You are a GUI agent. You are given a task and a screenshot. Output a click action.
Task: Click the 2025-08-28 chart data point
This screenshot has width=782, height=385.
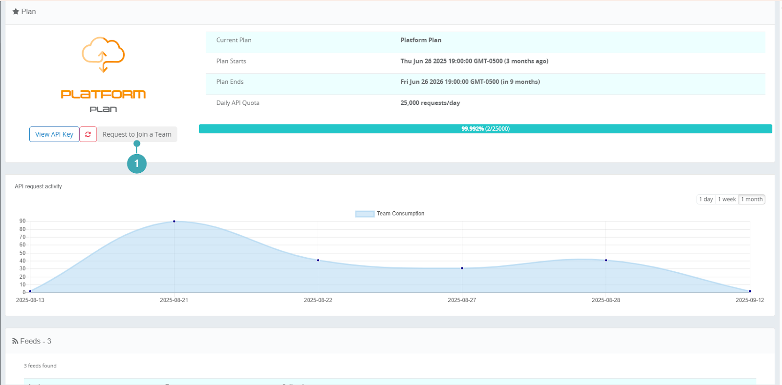pyautogui.click(x=606, y=260)
